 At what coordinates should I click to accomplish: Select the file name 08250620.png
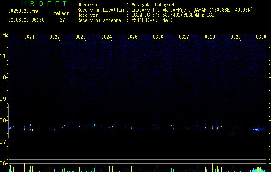pyautogui.click(x=24, y=11)
